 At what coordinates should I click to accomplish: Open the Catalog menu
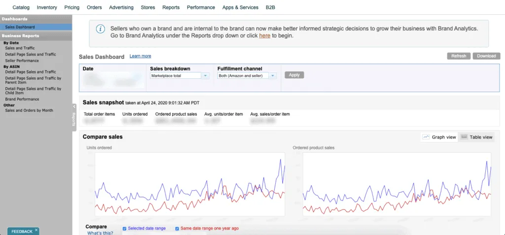(x=21, y=7)
